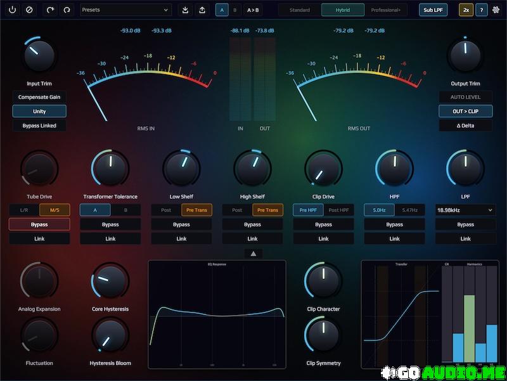The width and height of the screenshot is (507, 381).
Task: Click the Compensate Gain button
Action: pyautogui.click(x=39, y=97)
